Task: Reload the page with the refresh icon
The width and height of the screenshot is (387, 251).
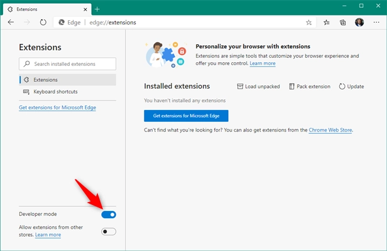Action: click(x=43, y=23)
